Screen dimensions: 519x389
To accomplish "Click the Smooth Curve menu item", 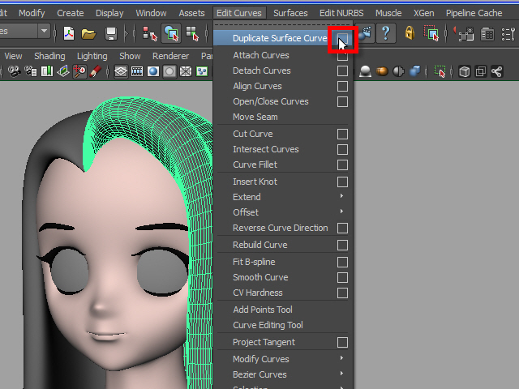I will 260,277.
